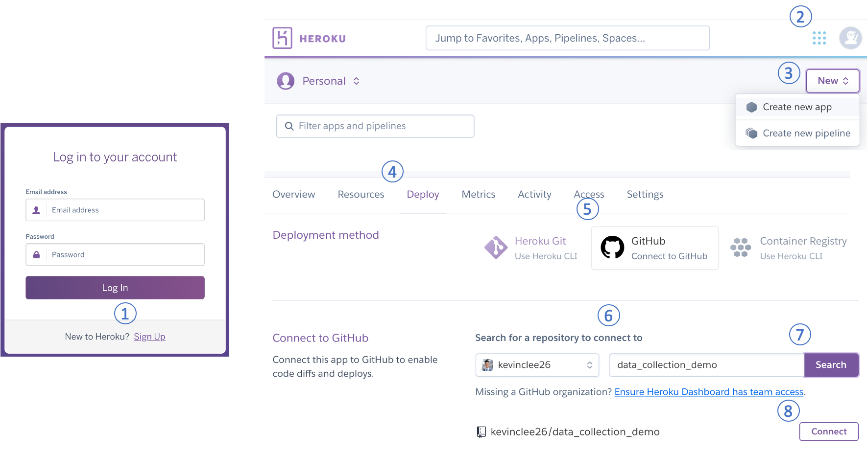Focus the Jump to Favorites search field

pos(568,38)
